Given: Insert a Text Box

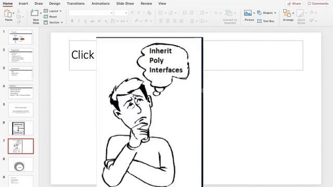Looking at the screenshot, I should coord(266,21).
